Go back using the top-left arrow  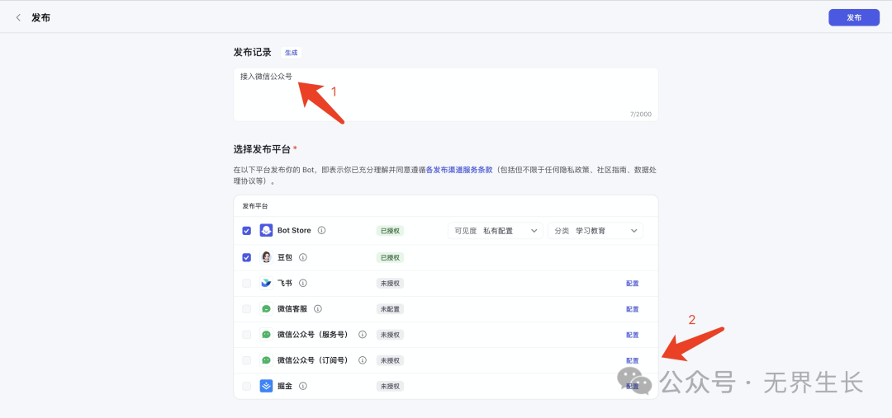pyautogui.click(x=18, y=17)
